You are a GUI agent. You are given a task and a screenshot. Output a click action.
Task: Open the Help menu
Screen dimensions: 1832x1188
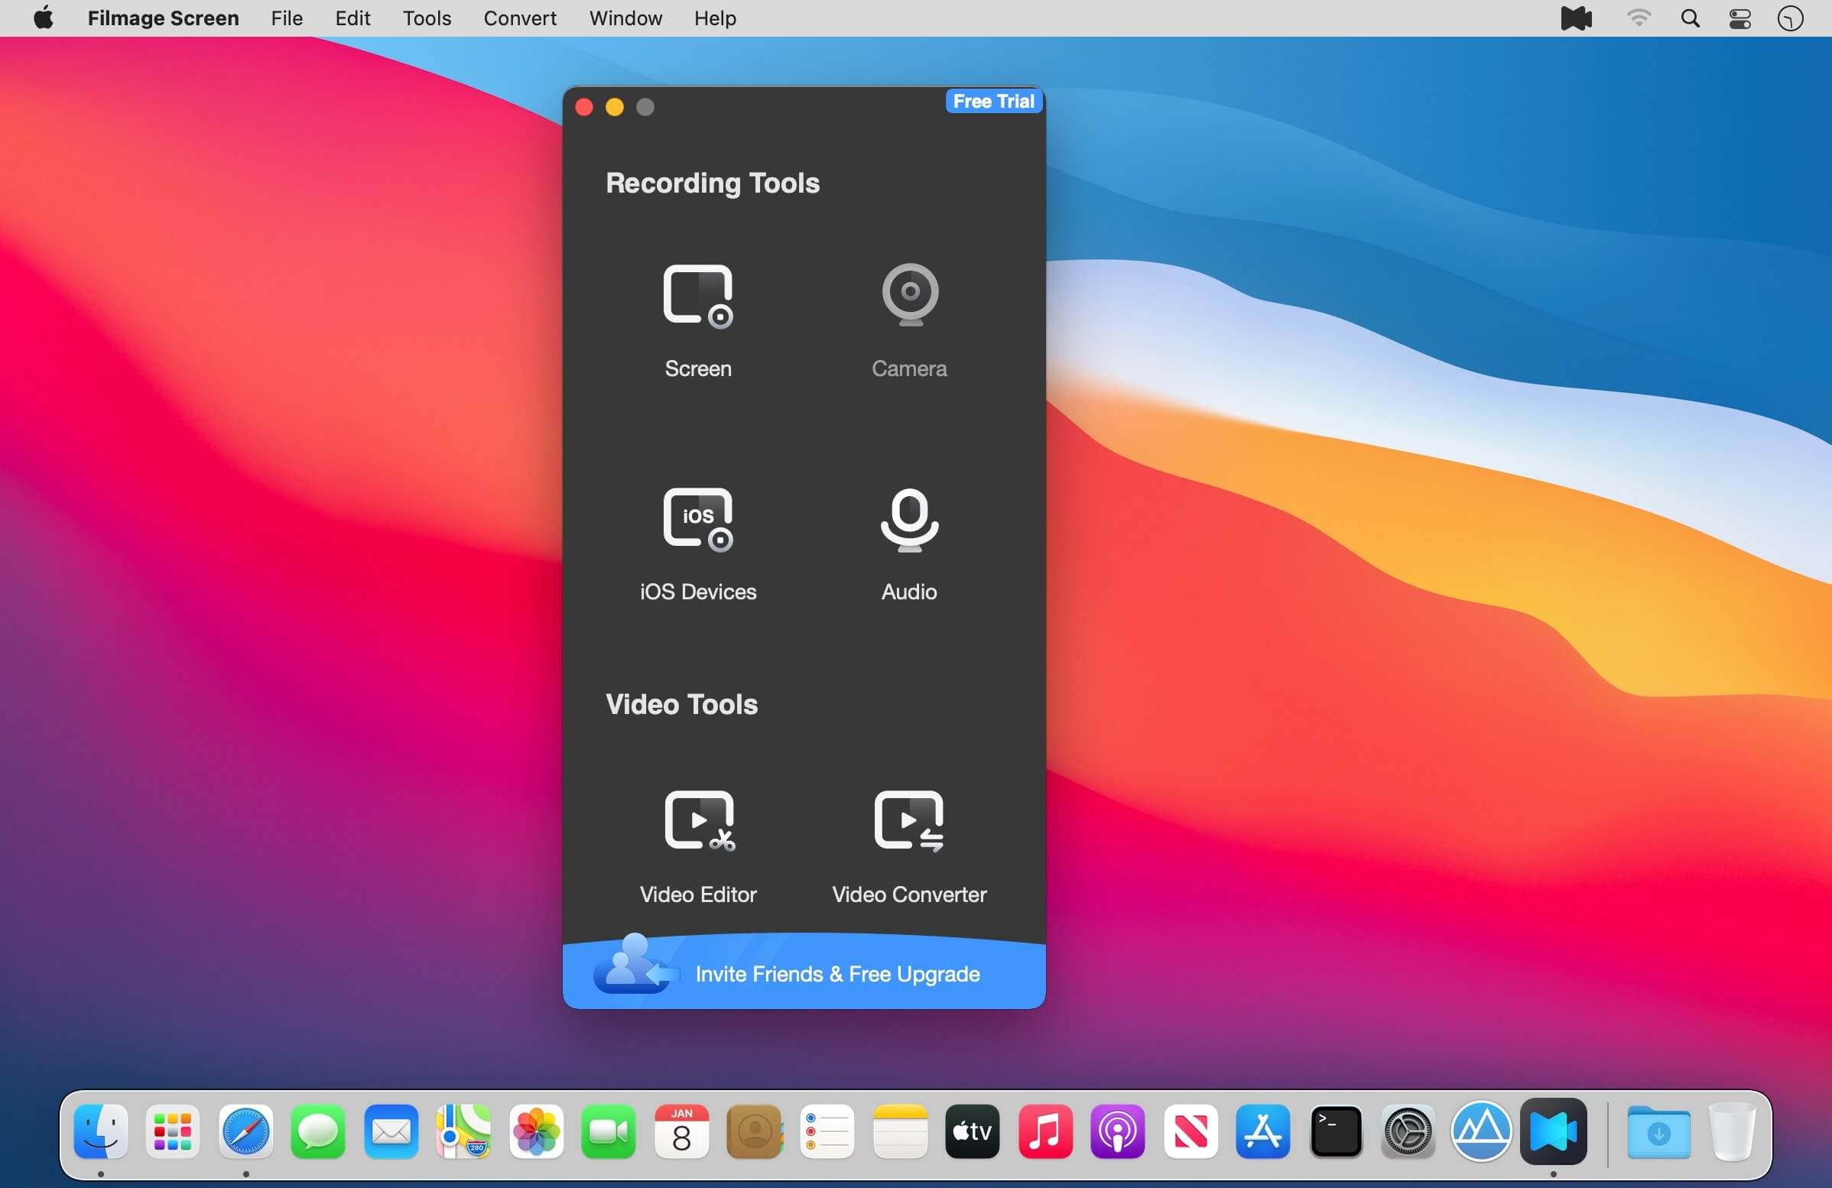click(714, 18)
